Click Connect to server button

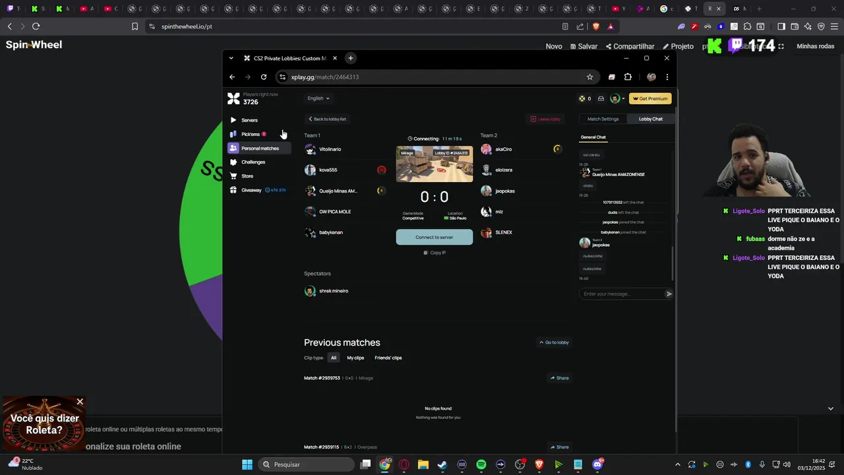pyautogui.click(x=435, y=237)
